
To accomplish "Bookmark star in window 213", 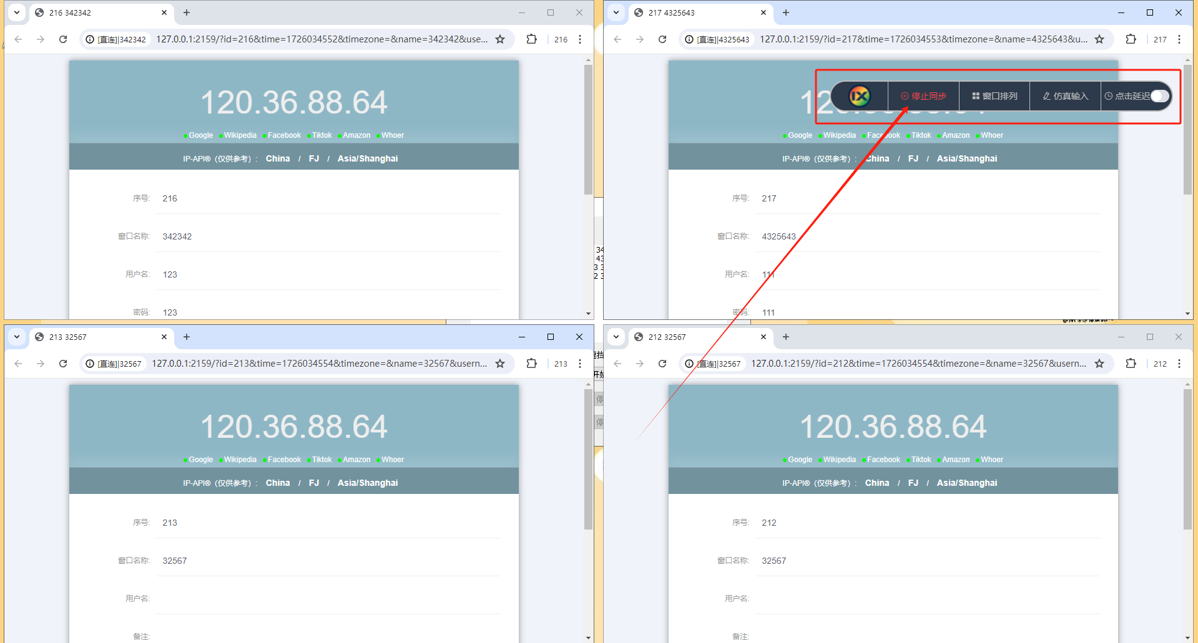I will coord(500,364).
